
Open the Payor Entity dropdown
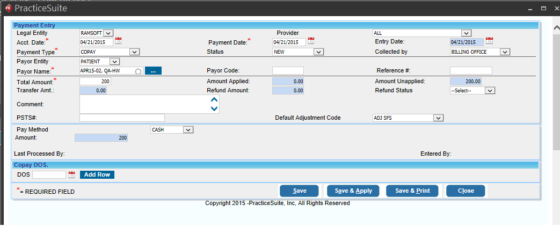[115, 61]
